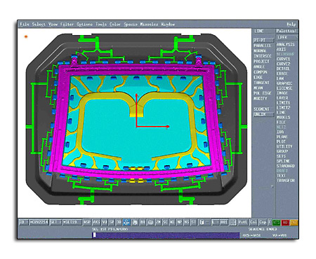Click the red NO button
The image size is (316, 259).
click(x=285, y=223)
